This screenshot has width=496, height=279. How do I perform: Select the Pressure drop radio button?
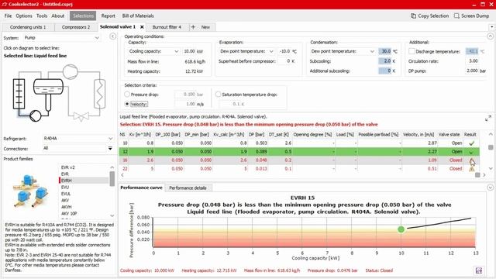coord(127,95)
